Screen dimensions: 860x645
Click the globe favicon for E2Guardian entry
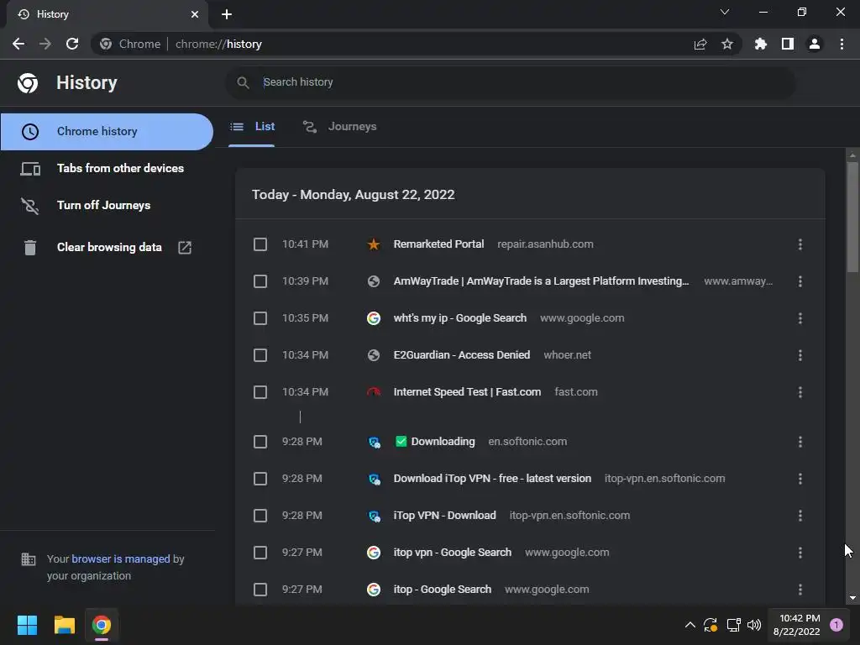click(374, 355)
